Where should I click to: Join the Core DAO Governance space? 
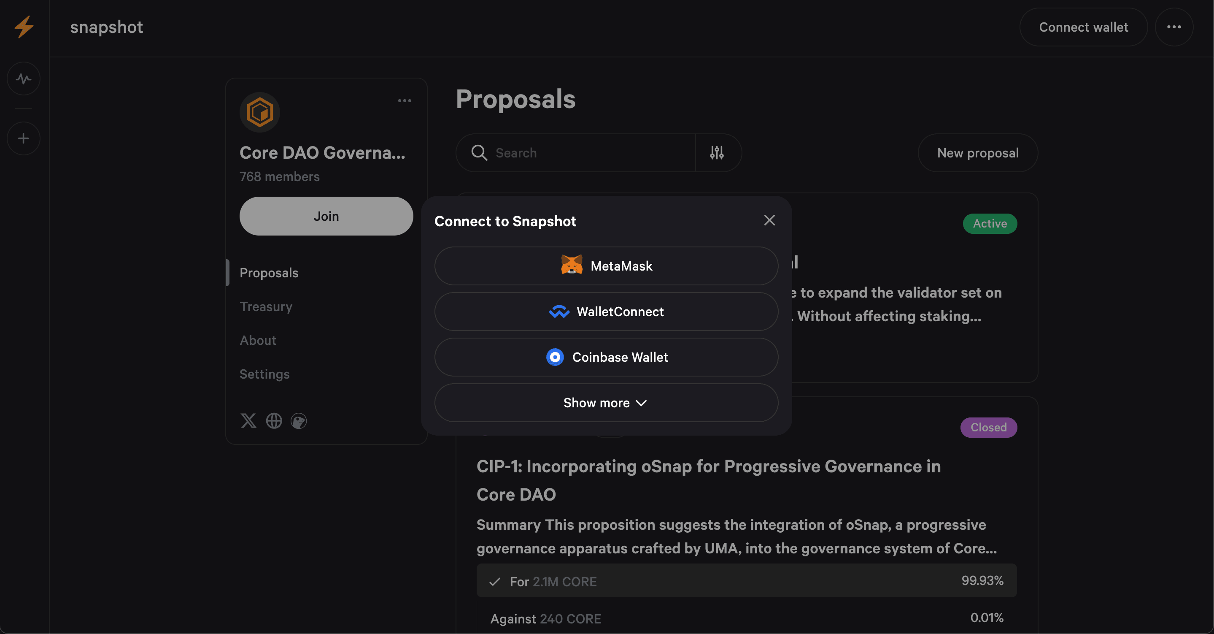click(x=326, y=216)
